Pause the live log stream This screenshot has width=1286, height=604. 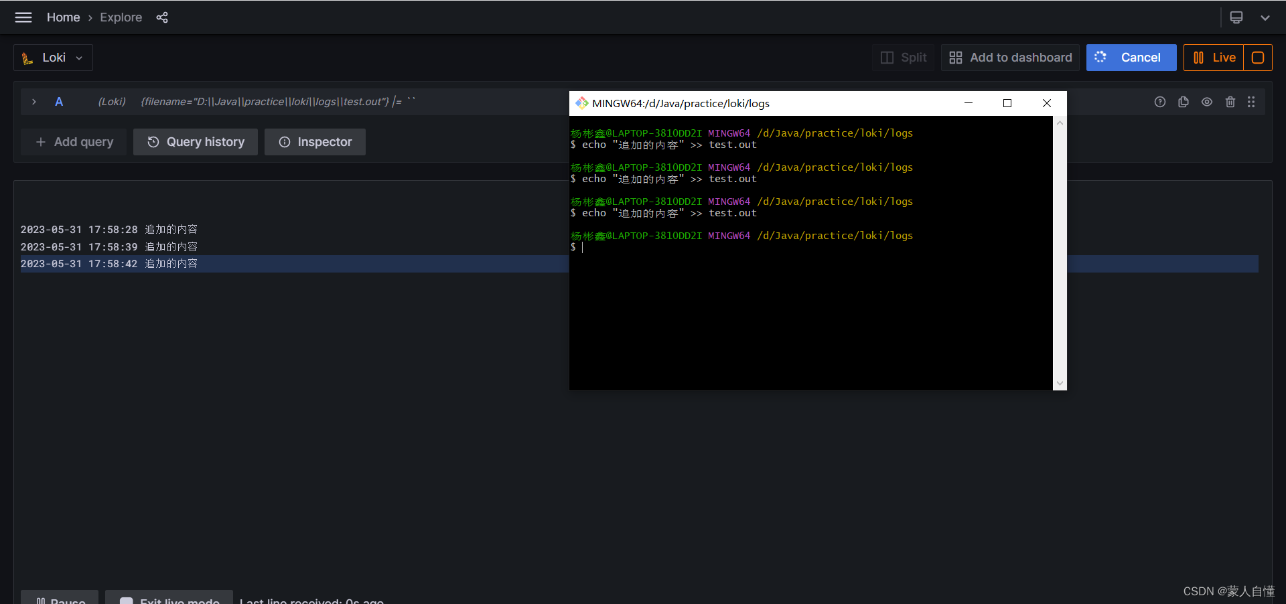click(x=59, y=599)
